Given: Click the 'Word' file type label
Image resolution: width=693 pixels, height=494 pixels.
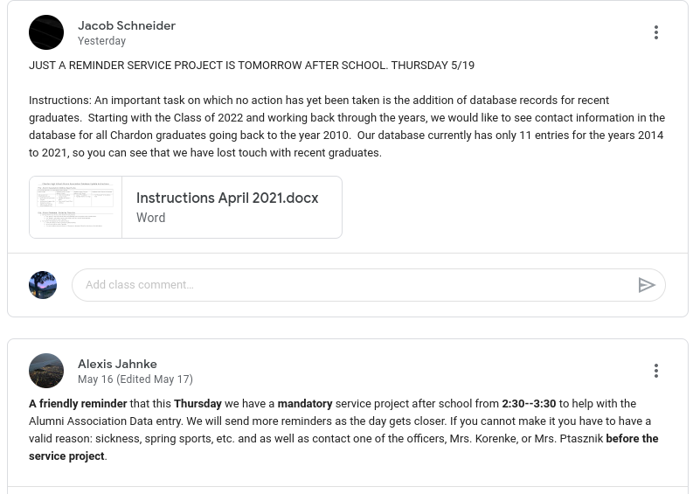Looking at the screenshot, I should coord(150,218).
